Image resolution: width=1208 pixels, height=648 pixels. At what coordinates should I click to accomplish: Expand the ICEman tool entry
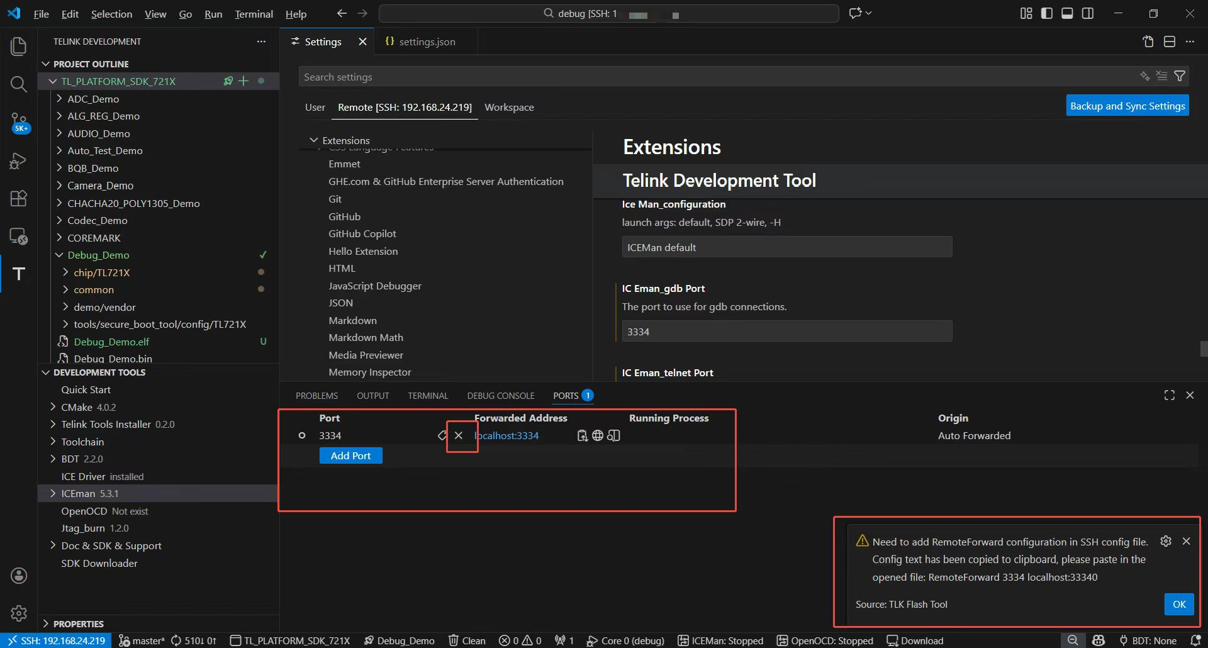(x=53, y=493)
